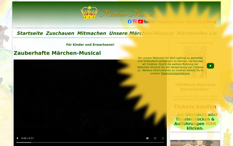Open "MitMach-Märchen Dornröschen" show title
The width and height of the screenshot is (233, 146).
(195, 87)
